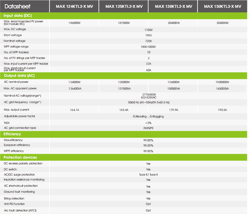This screenshot has height=214, width=248.
Task: Click the Anti PID function label
Action: [14, 204]
